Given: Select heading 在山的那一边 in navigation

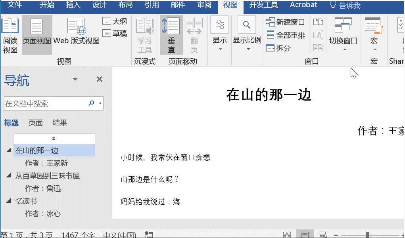Looking at the screenshot, I should tap(54, 150).
